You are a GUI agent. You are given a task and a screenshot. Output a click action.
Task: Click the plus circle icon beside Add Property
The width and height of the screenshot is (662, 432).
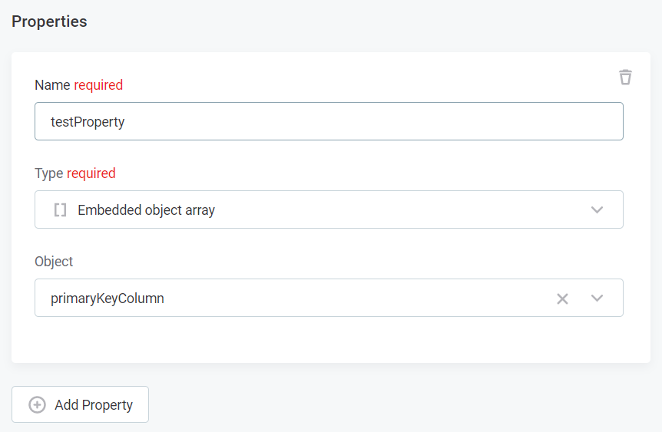[x=37, y=404]
